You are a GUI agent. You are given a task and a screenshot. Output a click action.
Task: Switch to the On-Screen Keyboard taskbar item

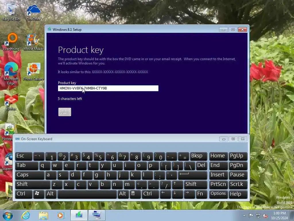[x=96, y=215]
